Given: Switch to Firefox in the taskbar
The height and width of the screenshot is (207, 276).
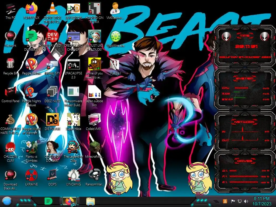Looking at the screenshot, I should [x=70, y=201].
